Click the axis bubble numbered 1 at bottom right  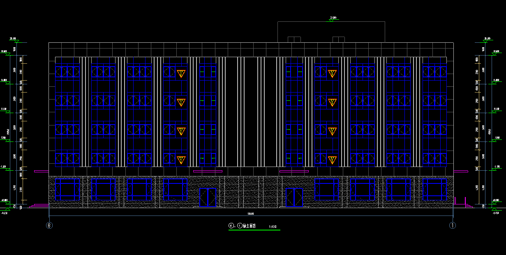coord(453,225)
